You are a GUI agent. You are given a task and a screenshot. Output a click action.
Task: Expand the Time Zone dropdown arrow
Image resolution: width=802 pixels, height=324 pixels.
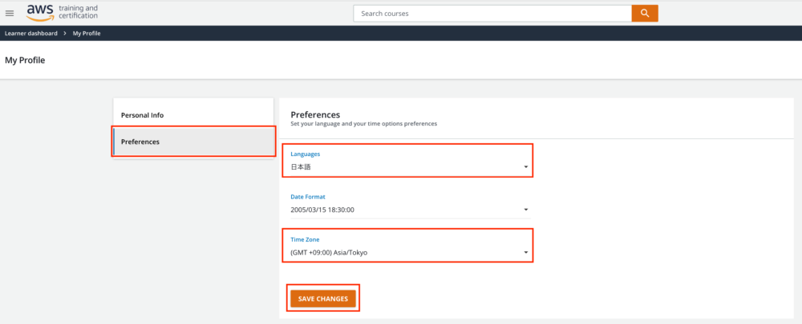point(526,253)
